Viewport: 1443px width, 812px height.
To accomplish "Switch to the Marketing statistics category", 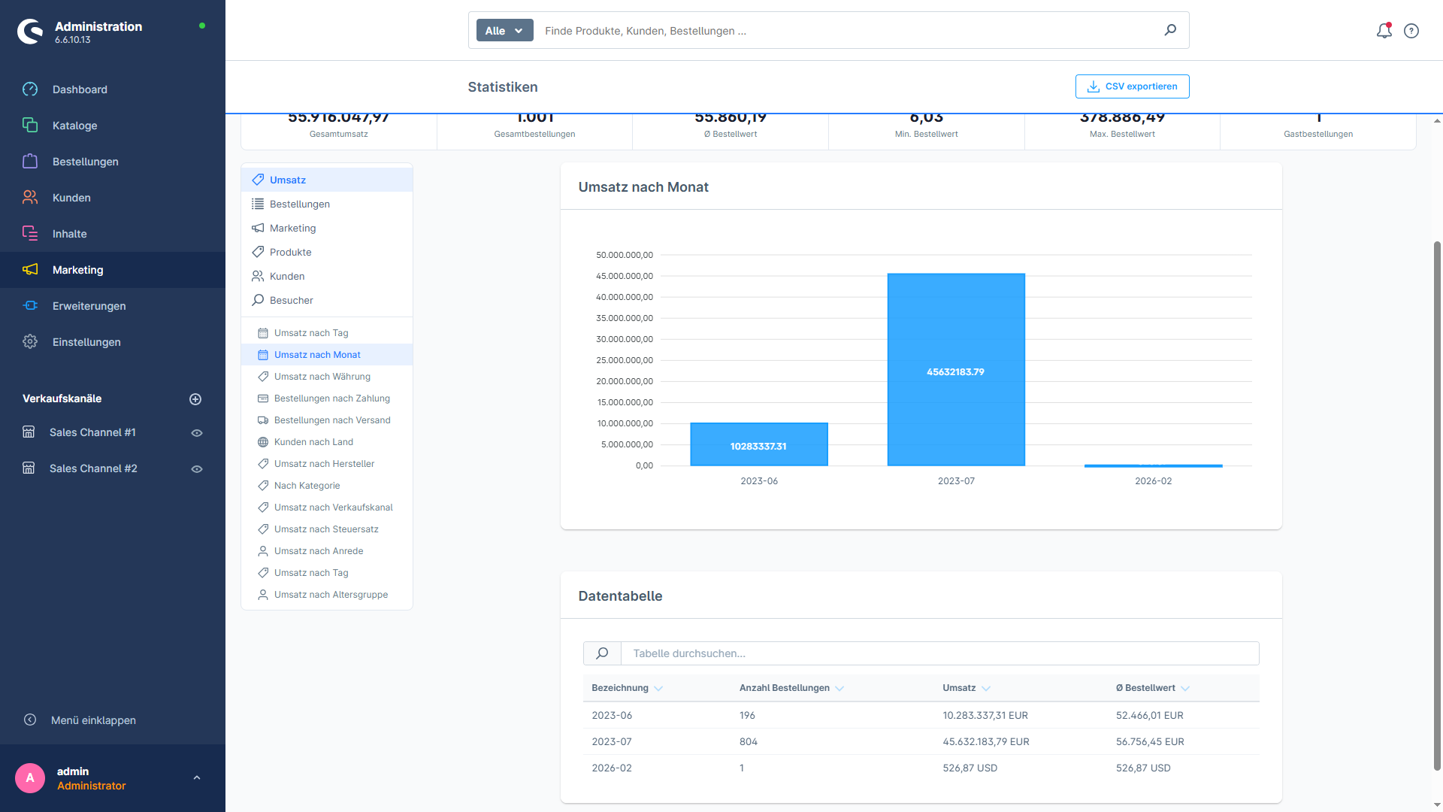I will point(292,228).
